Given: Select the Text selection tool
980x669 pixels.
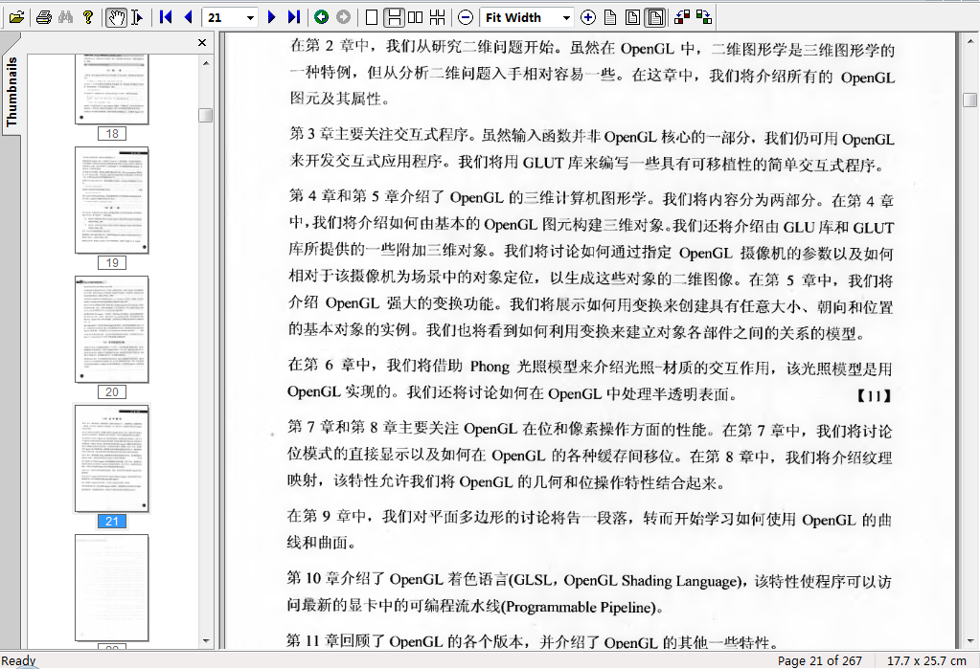Looking at the screenshot, I should (138, 17).
